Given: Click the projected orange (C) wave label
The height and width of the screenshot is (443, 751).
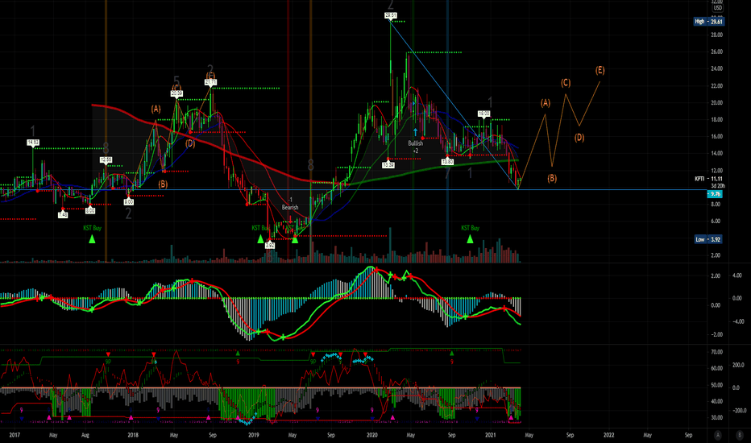Looking at the screenshot, I should coord(566,83).
